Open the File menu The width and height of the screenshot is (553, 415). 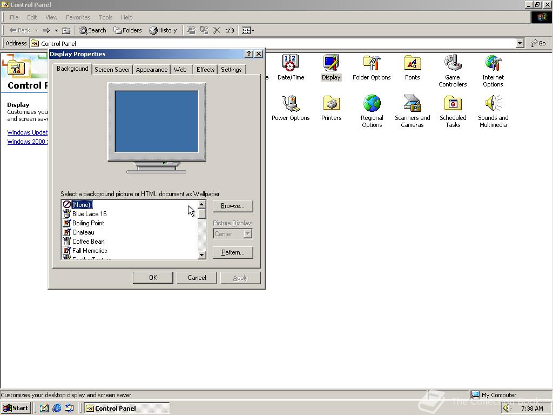(x=14, y=17)
